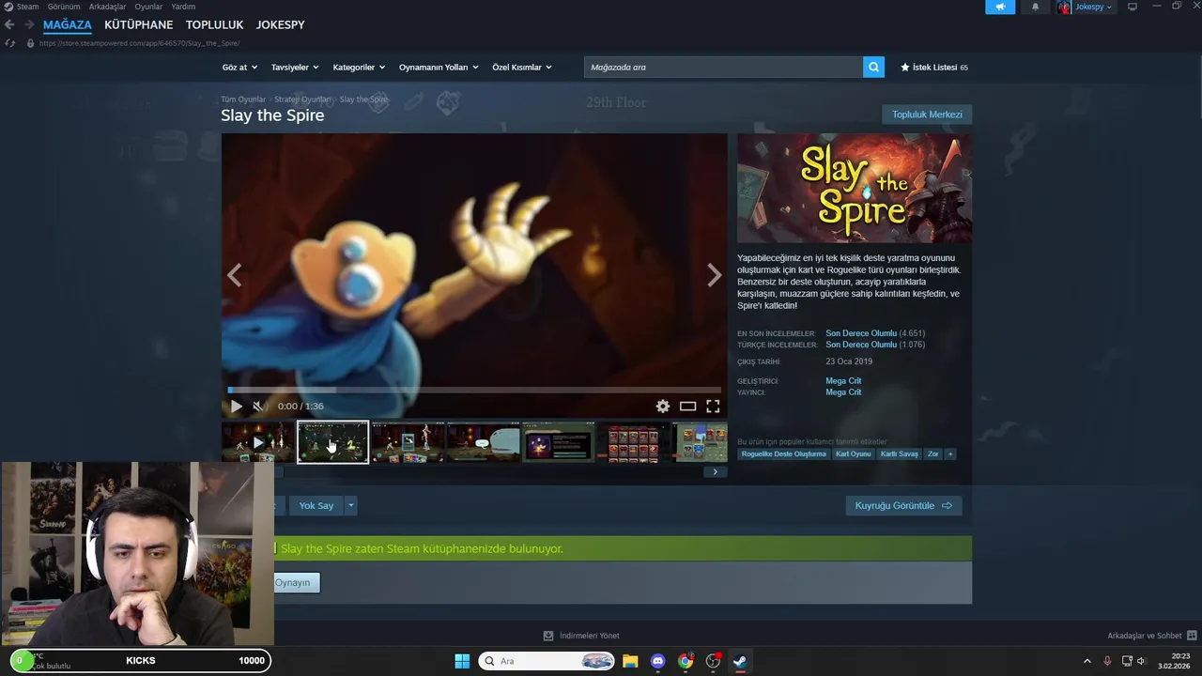Show hidden system tray icons
This screenshot has height=676, width=1202.
point(1087,661)
